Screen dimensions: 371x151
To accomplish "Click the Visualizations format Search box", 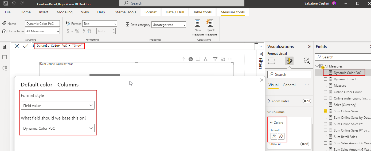I will coord(289,74).
